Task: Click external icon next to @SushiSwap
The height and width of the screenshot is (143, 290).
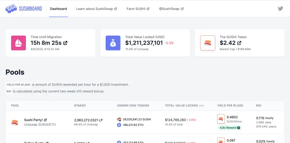Action: [x=182, y=9]
